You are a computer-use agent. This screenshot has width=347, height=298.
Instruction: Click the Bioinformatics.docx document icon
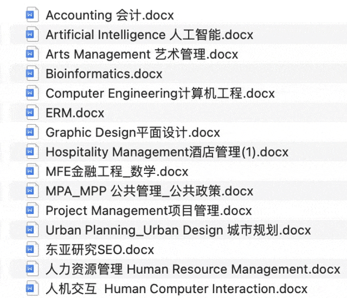click(x=32, y=74)
